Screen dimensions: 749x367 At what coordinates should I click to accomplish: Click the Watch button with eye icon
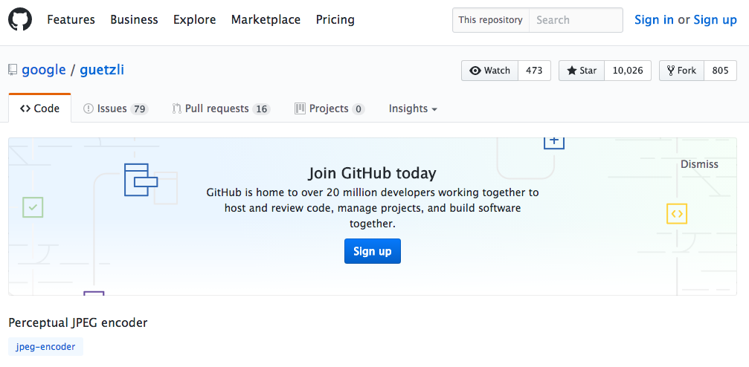pyautogui.click(x=490, y=71)
